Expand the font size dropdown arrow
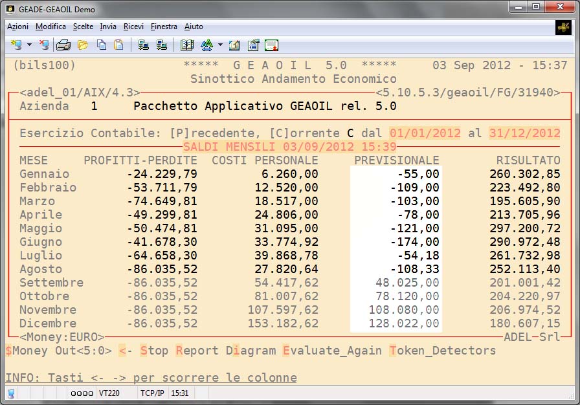The image size is (580, 405). [x=220, y=45]
